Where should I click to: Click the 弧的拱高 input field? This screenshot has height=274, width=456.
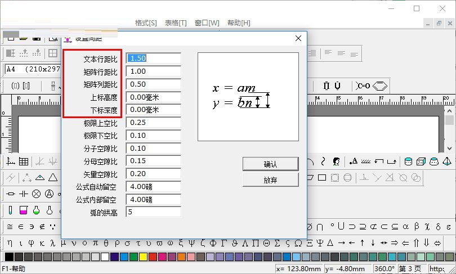pyautogui.click(x=153, y=212)
